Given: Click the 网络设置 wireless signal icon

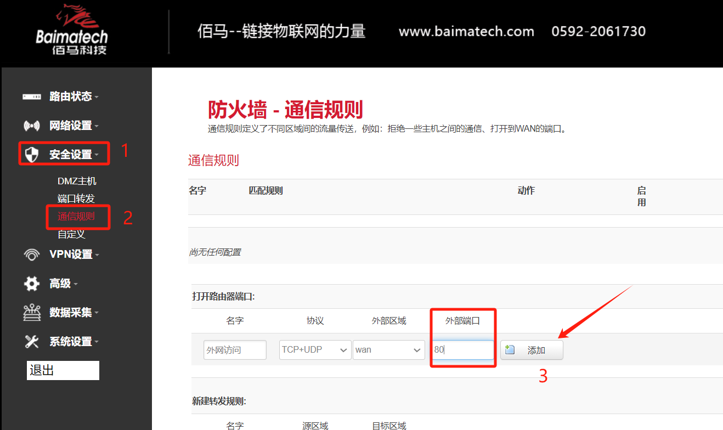Looking at the screenshot, I should pyautogui.click(x=32, y=125).
